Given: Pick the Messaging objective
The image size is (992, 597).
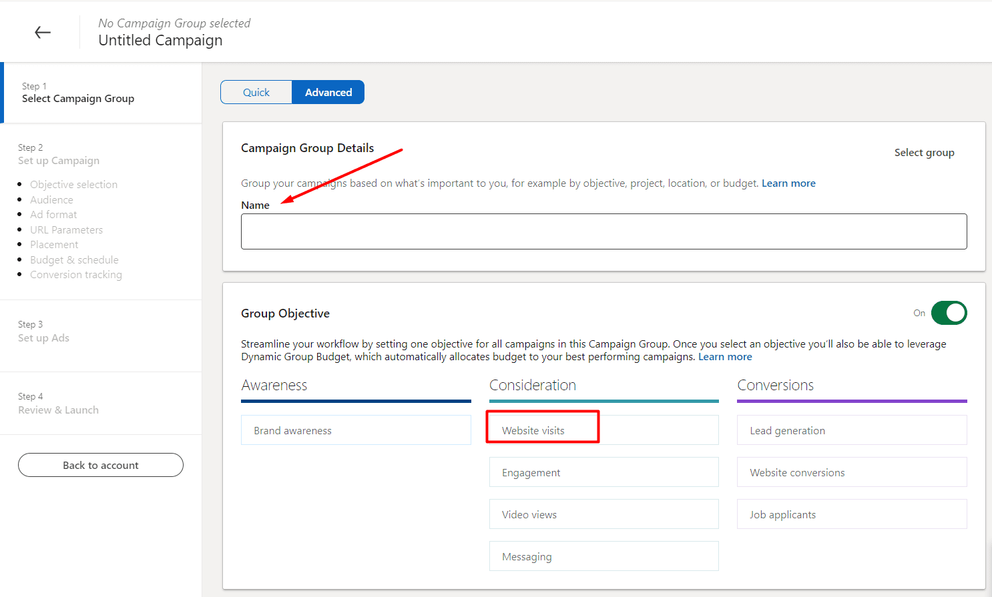Looking at the screenshot, I should click(x=603, y=556).
